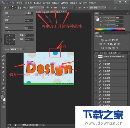Switch to the 色板 tab
The height and width of the screenshot is (128, 130).
pos(102,14)
